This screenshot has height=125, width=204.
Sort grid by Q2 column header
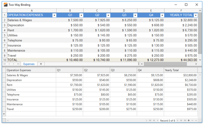click(x=96, y=70)
